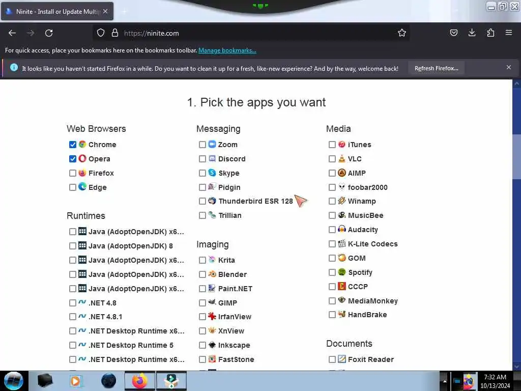The image size is (521, 391).
Task: Select .NET Desktop Runtime 5 label
Action: (x=131, y=345)
